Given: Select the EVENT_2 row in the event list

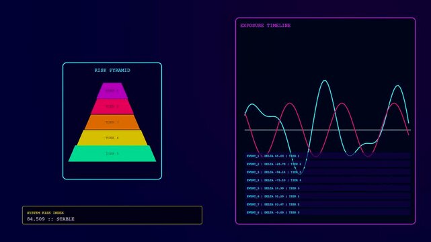Looking at the screenshot, I should coord(327,164).
